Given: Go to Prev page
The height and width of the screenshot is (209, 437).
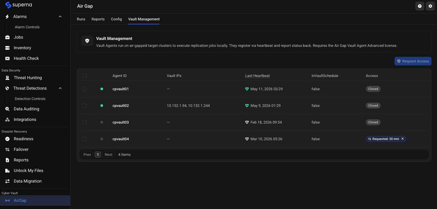Looking at the screenshot, I should click(87, 155).
